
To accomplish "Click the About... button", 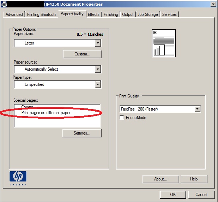I will tap(161, 179).
